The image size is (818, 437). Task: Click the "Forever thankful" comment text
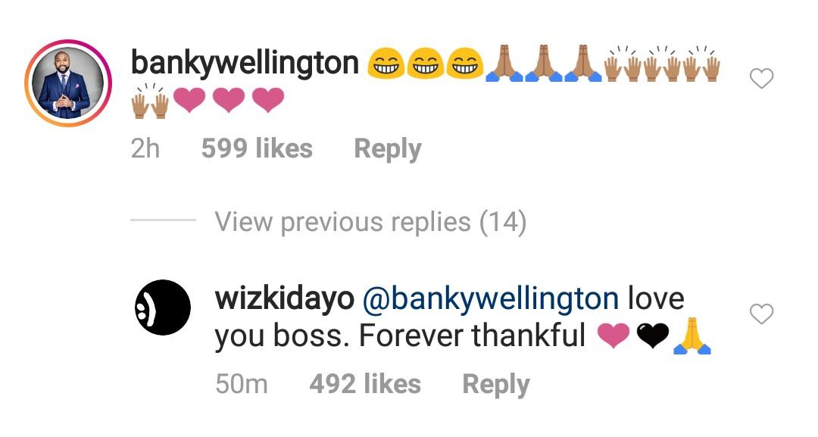[x=472, y=336]
